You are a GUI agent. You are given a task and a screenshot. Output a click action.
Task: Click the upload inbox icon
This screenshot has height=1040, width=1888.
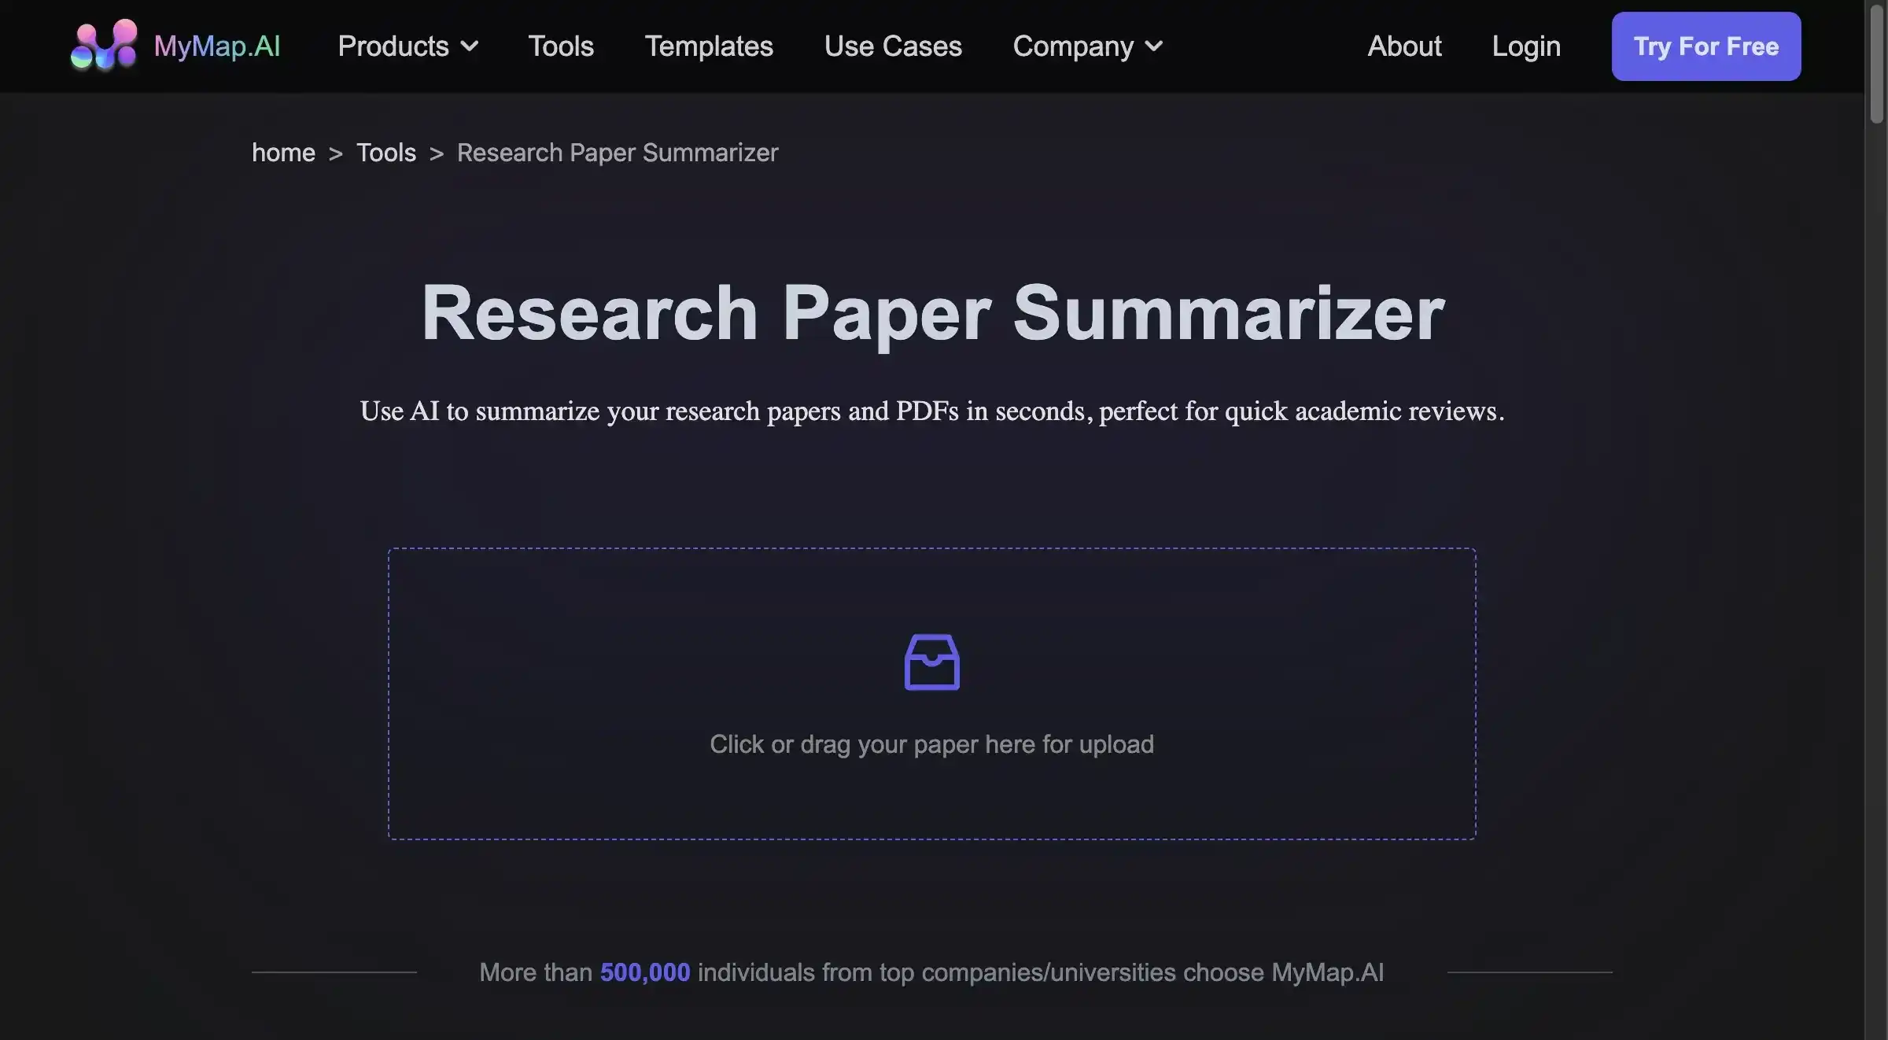coord(932,662)
